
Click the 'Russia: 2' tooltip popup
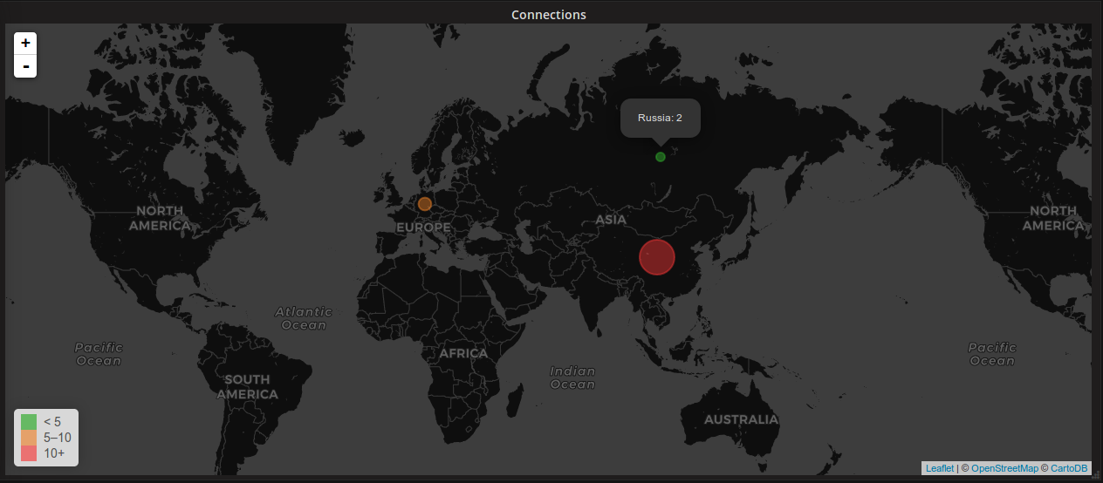[x=661, y=118]
